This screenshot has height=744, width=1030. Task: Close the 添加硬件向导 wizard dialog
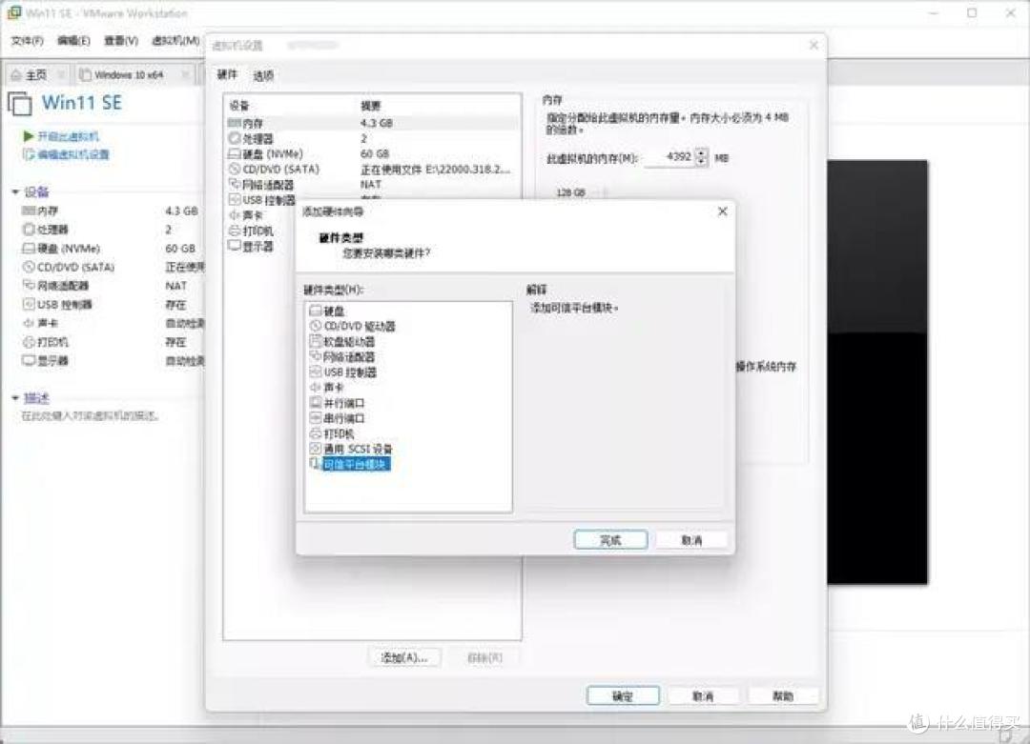723,211
